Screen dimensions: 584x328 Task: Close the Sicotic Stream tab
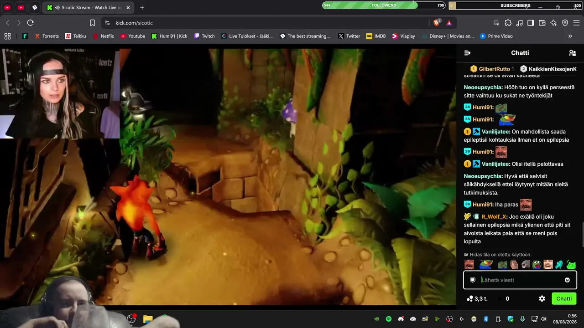[x=128, y=8]
